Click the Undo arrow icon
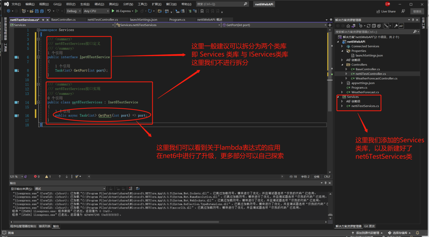 [49, 11]
